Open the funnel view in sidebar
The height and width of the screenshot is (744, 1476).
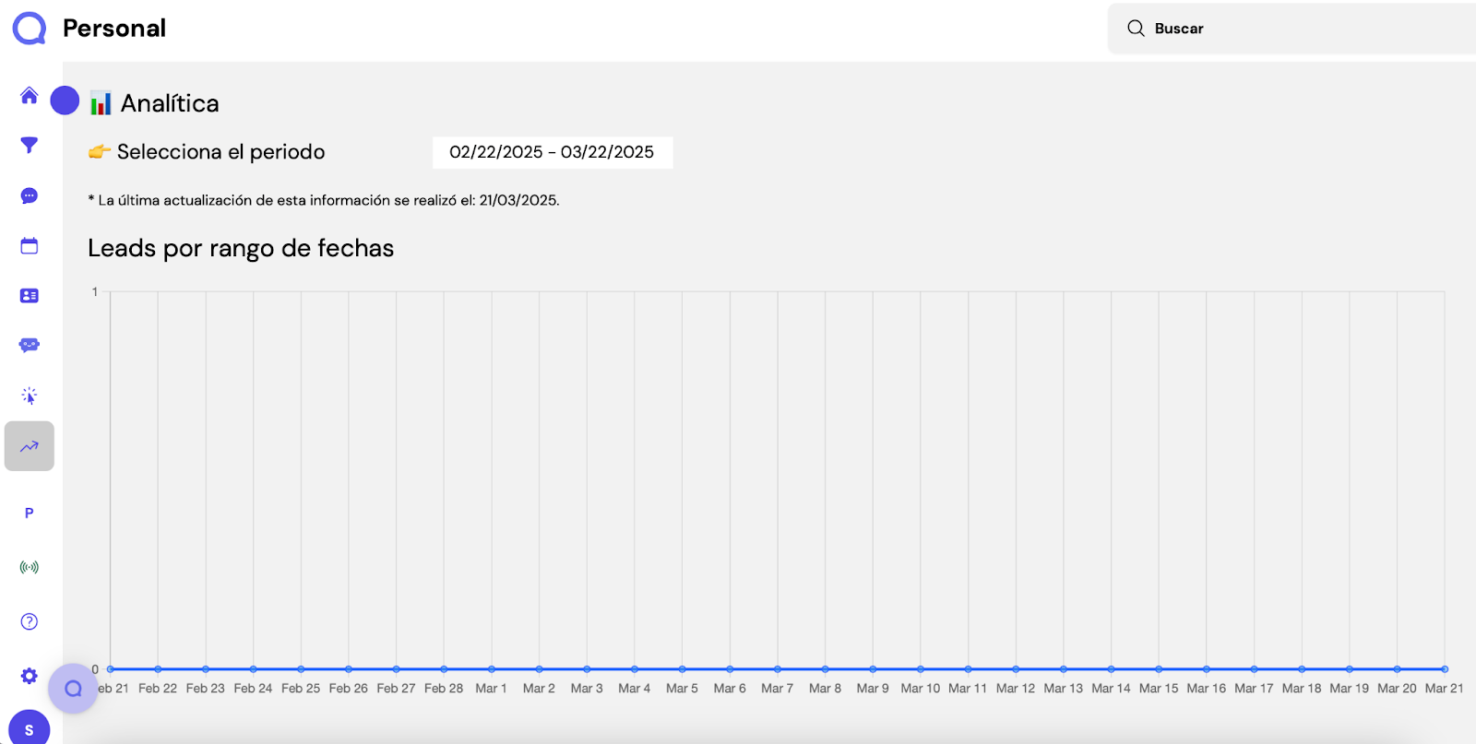click(x=30, y=146)
